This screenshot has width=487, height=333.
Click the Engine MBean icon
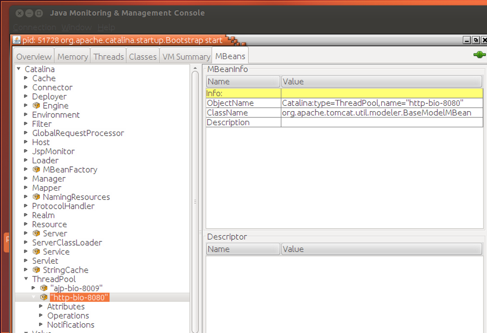36,106
